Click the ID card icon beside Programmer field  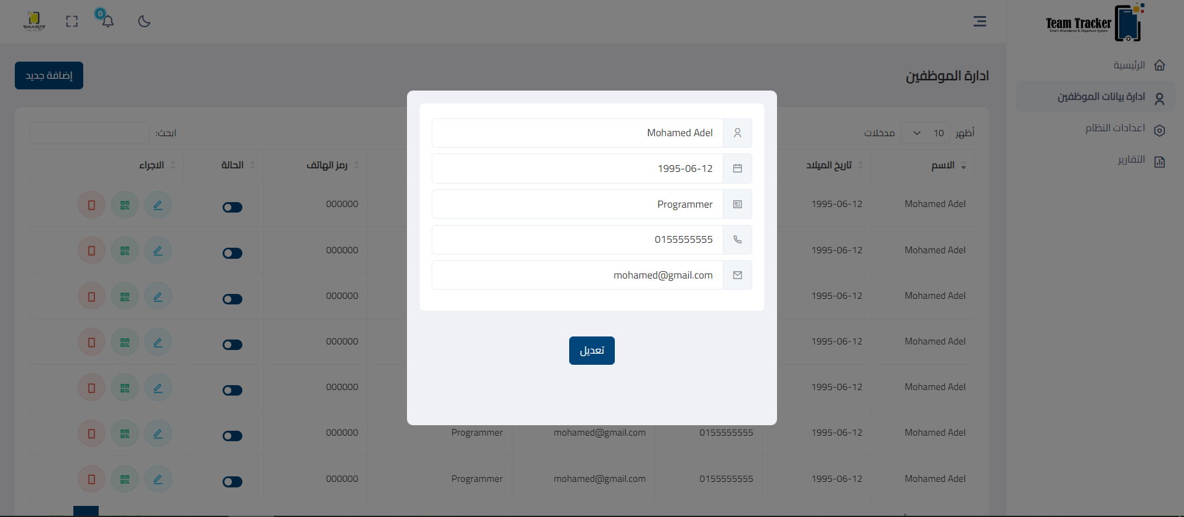click(x=737, y=204)
